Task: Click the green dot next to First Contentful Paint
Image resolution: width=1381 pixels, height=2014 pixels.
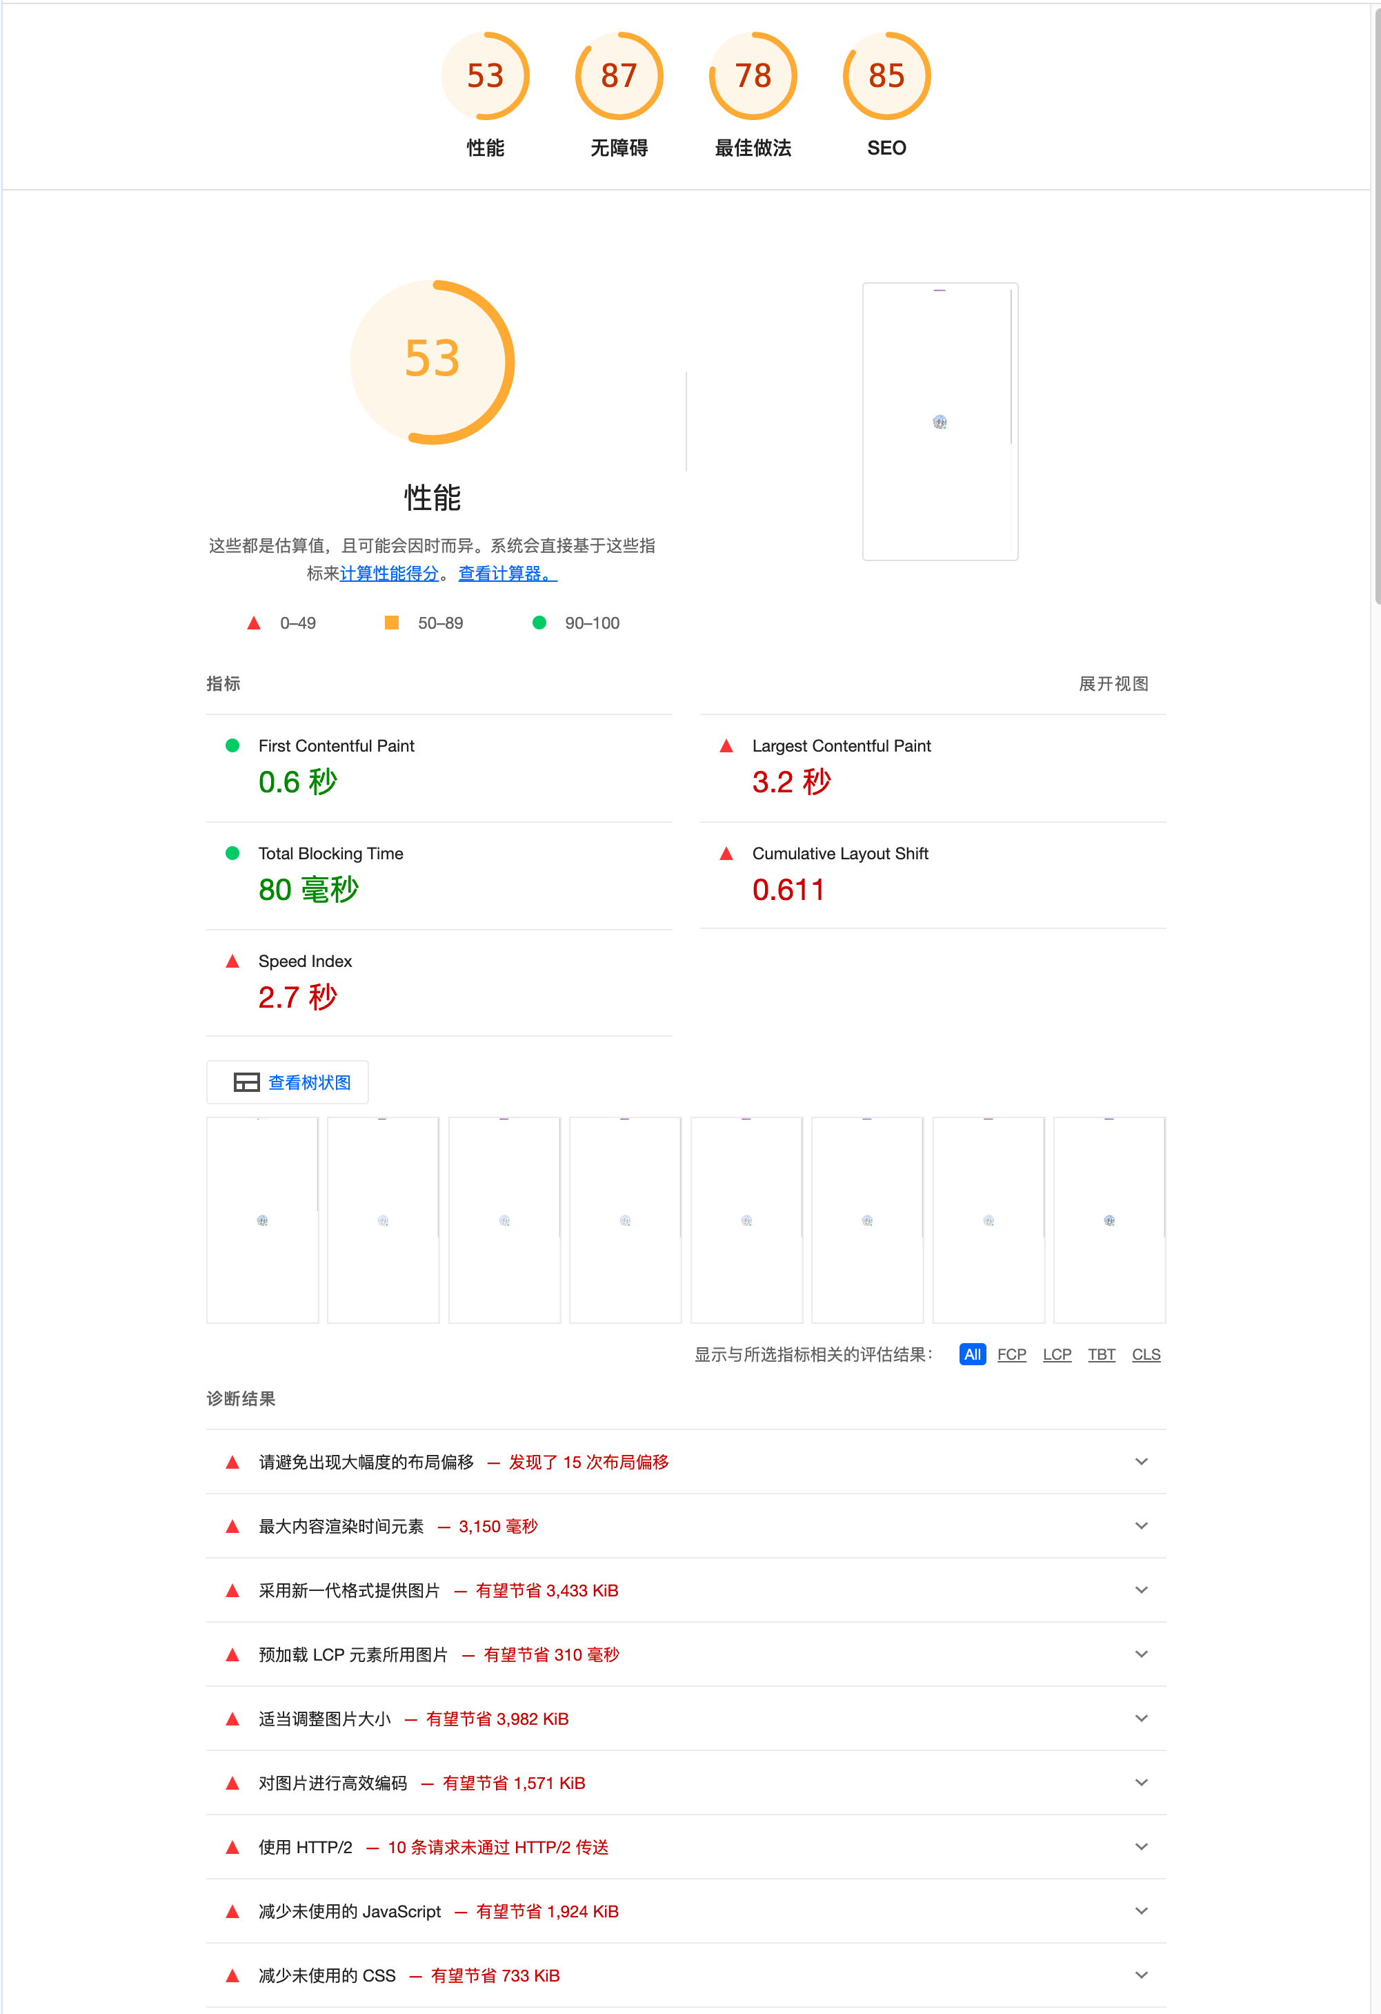Action: tap(232, 746)
